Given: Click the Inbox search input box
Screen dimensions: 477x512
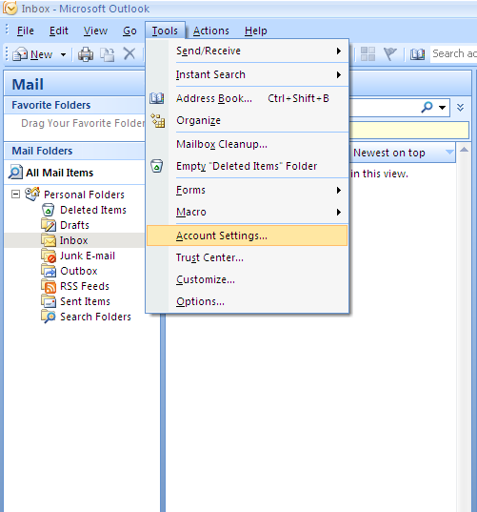Looking at the screenshot, I should click(385, 108).
